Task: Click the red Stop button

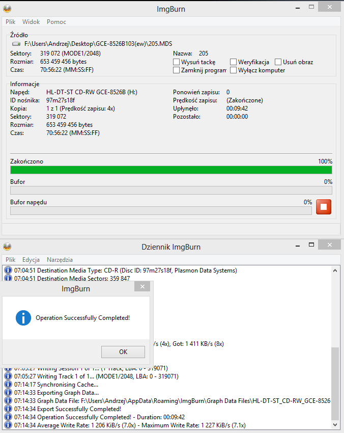Action: [x=323, y=207]
